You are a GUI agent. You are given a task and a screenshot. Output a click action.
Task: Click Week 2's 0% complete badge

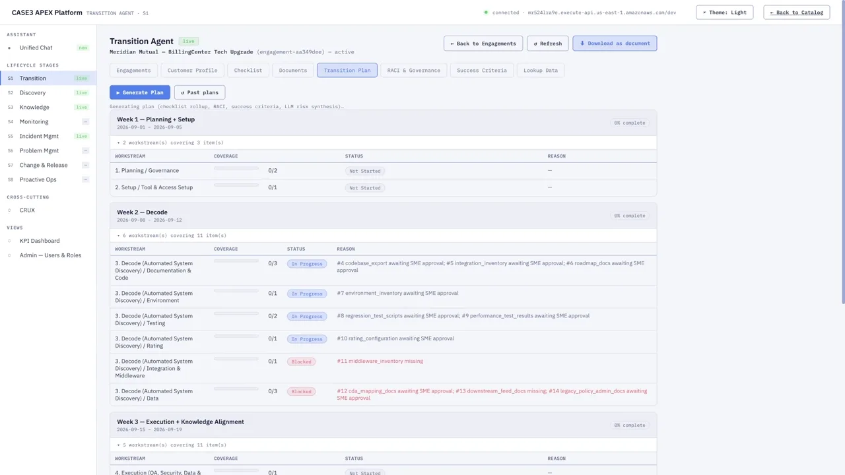(630, 216)
